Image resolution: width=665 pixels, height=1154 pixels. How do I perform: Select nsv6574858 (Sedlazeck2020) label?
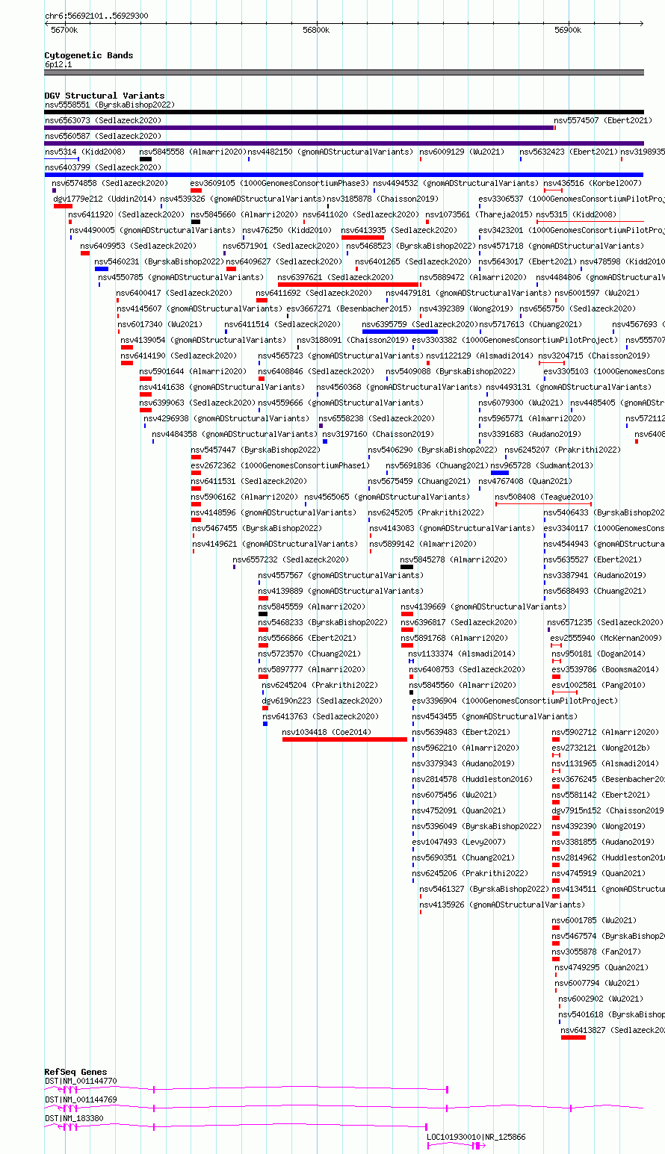pos(110,183)
